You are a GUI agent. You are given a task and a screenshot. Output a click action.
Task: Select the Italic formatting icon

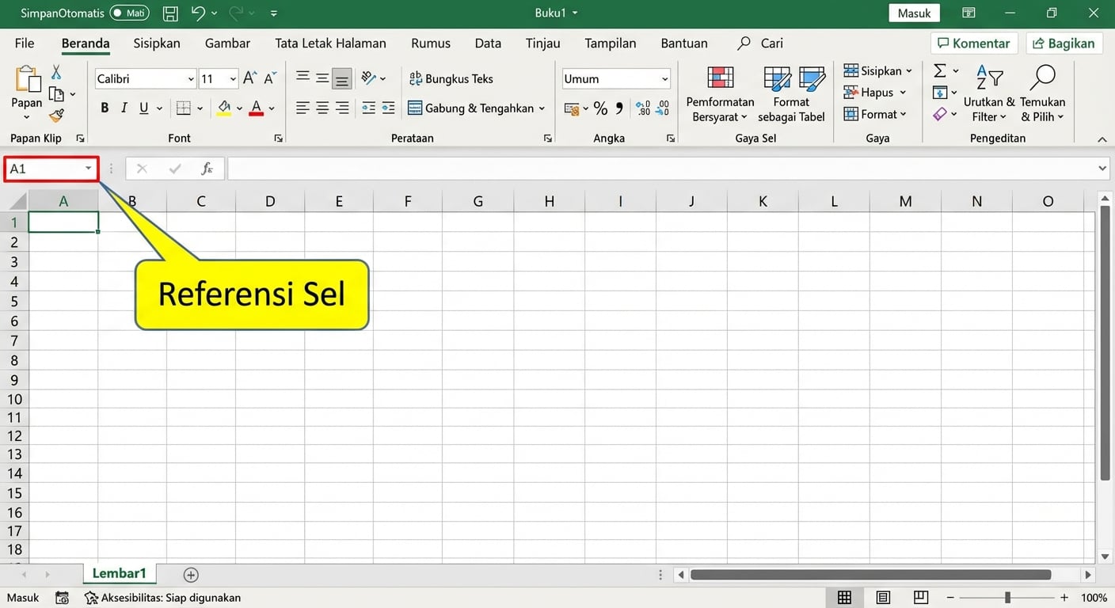tap(125, 107)
